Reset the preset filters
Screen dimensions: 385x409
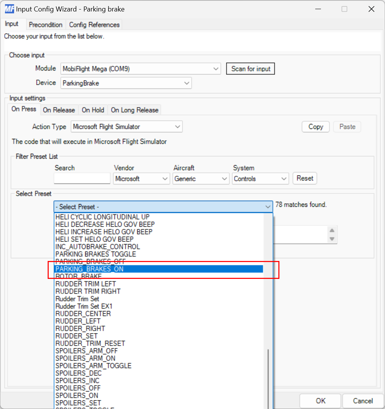[305, 178]
